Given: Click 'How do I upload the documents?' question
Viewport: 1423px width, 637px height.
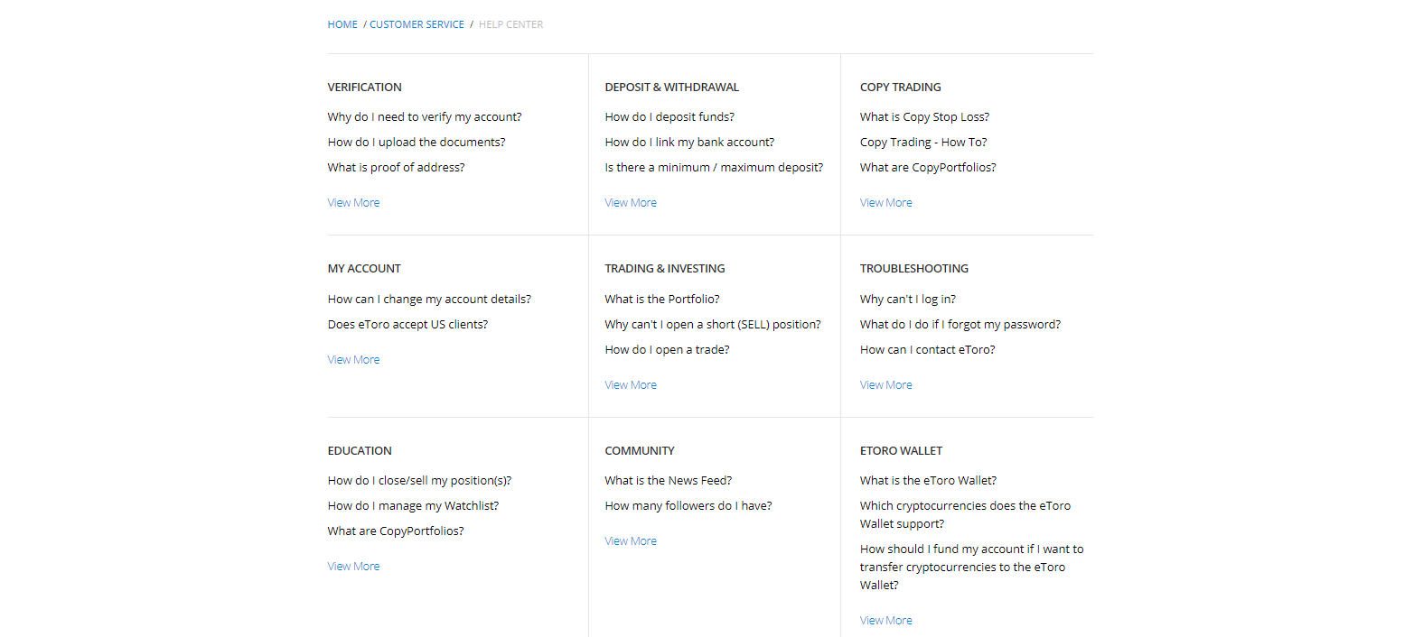Looking at the screenshot, I should tap(417, 143).
